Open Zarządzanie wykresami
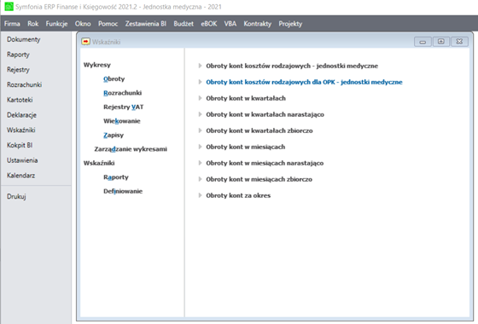 coord(131,149)
